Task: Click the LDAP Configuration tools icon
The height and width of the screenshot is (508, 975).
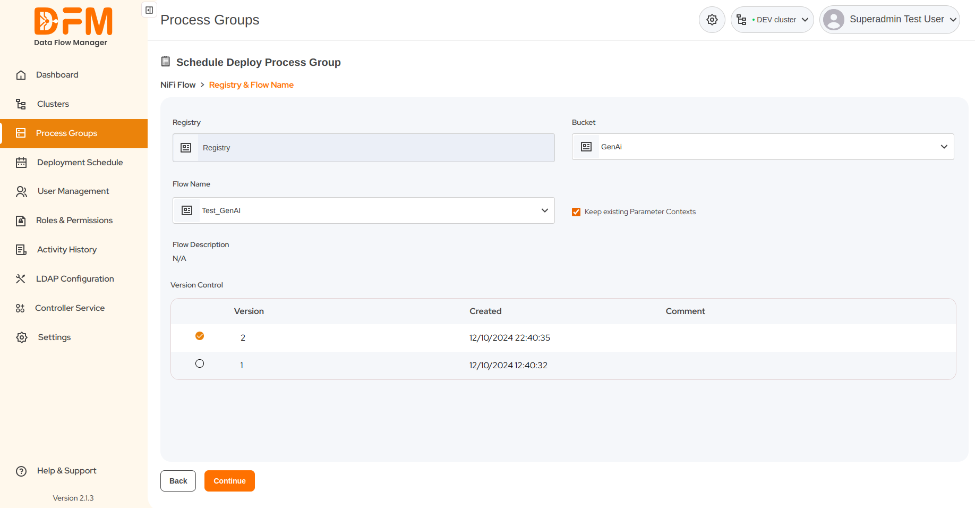Action: click(x=21, y=278)
